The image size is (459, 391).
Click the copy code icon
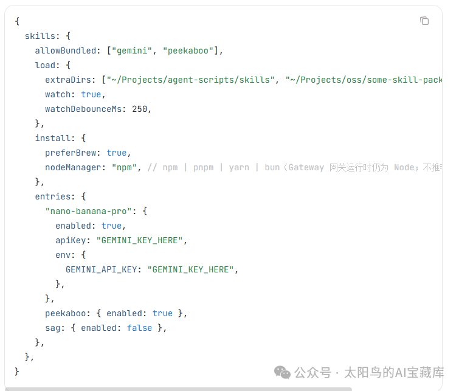click(x=424, y=21)
